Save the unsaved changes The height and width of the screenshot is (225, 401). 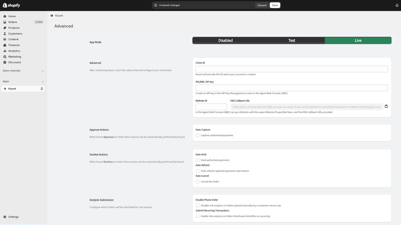pos(275,5)
